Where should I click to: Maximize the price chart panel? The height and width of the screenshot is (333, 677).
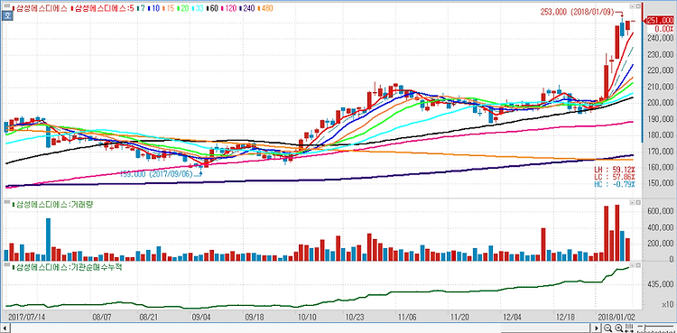coord(632,6)
